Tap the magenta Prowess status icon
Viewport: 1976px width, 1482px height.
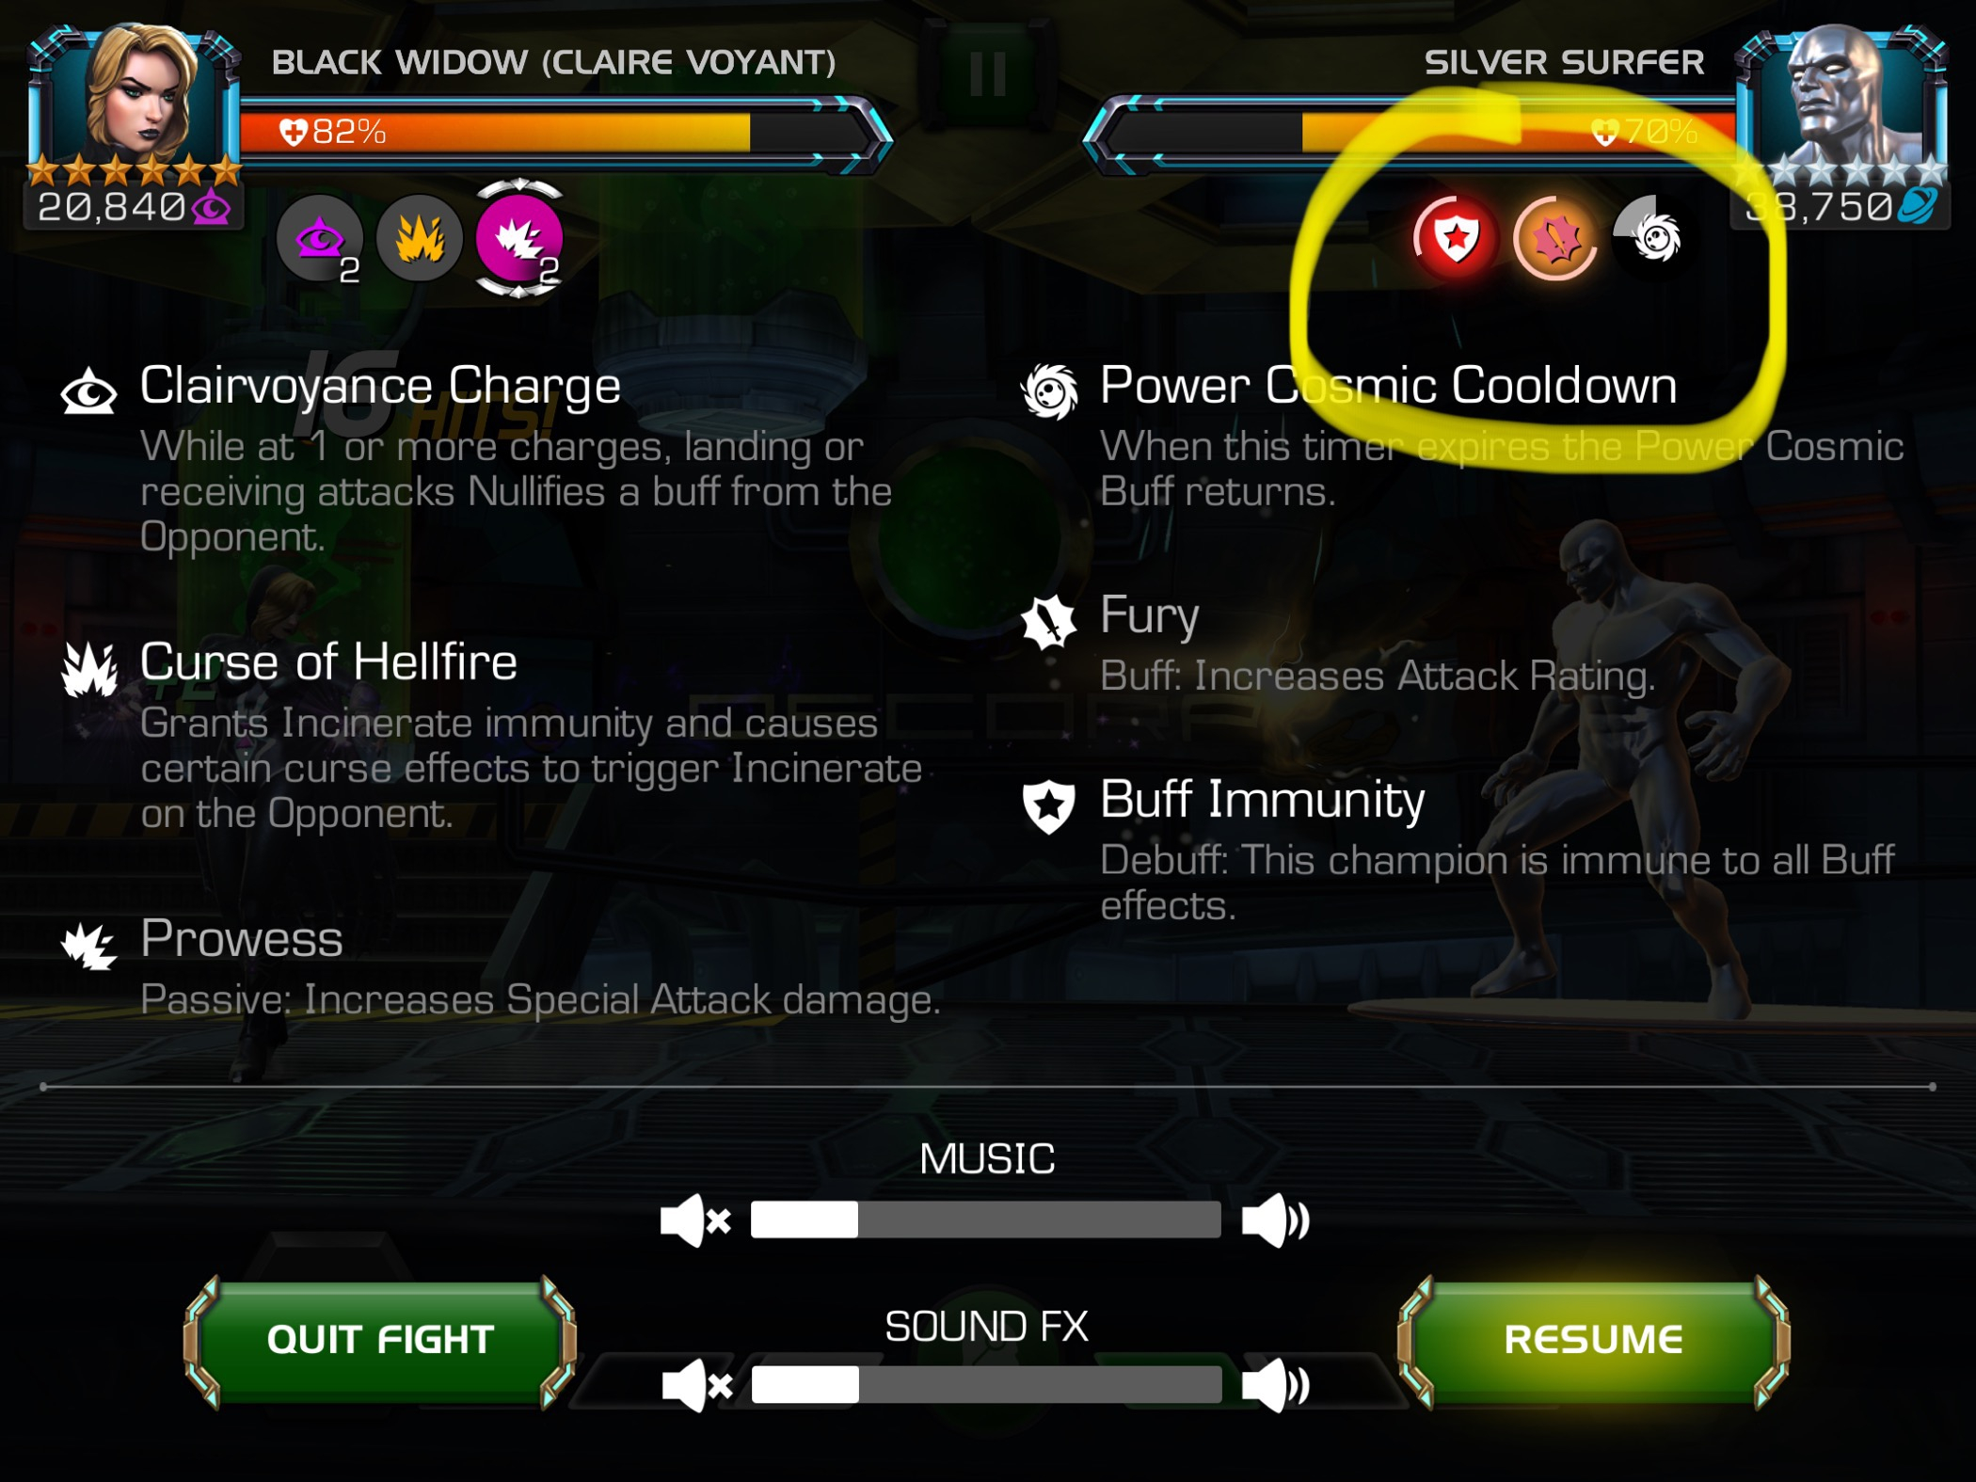click(519, 239)
